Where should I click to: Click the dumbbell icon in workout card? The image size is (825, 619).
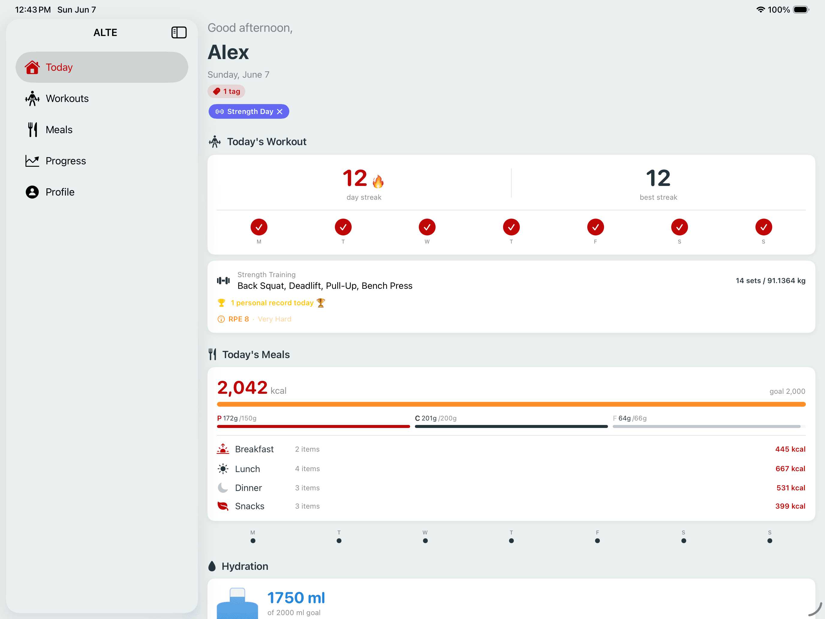[x=223, y=281]
